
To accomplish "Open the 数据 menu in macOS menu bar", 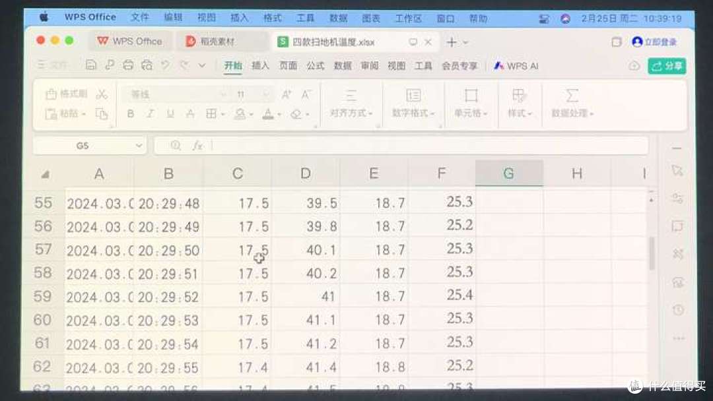I will click(338, 18).
